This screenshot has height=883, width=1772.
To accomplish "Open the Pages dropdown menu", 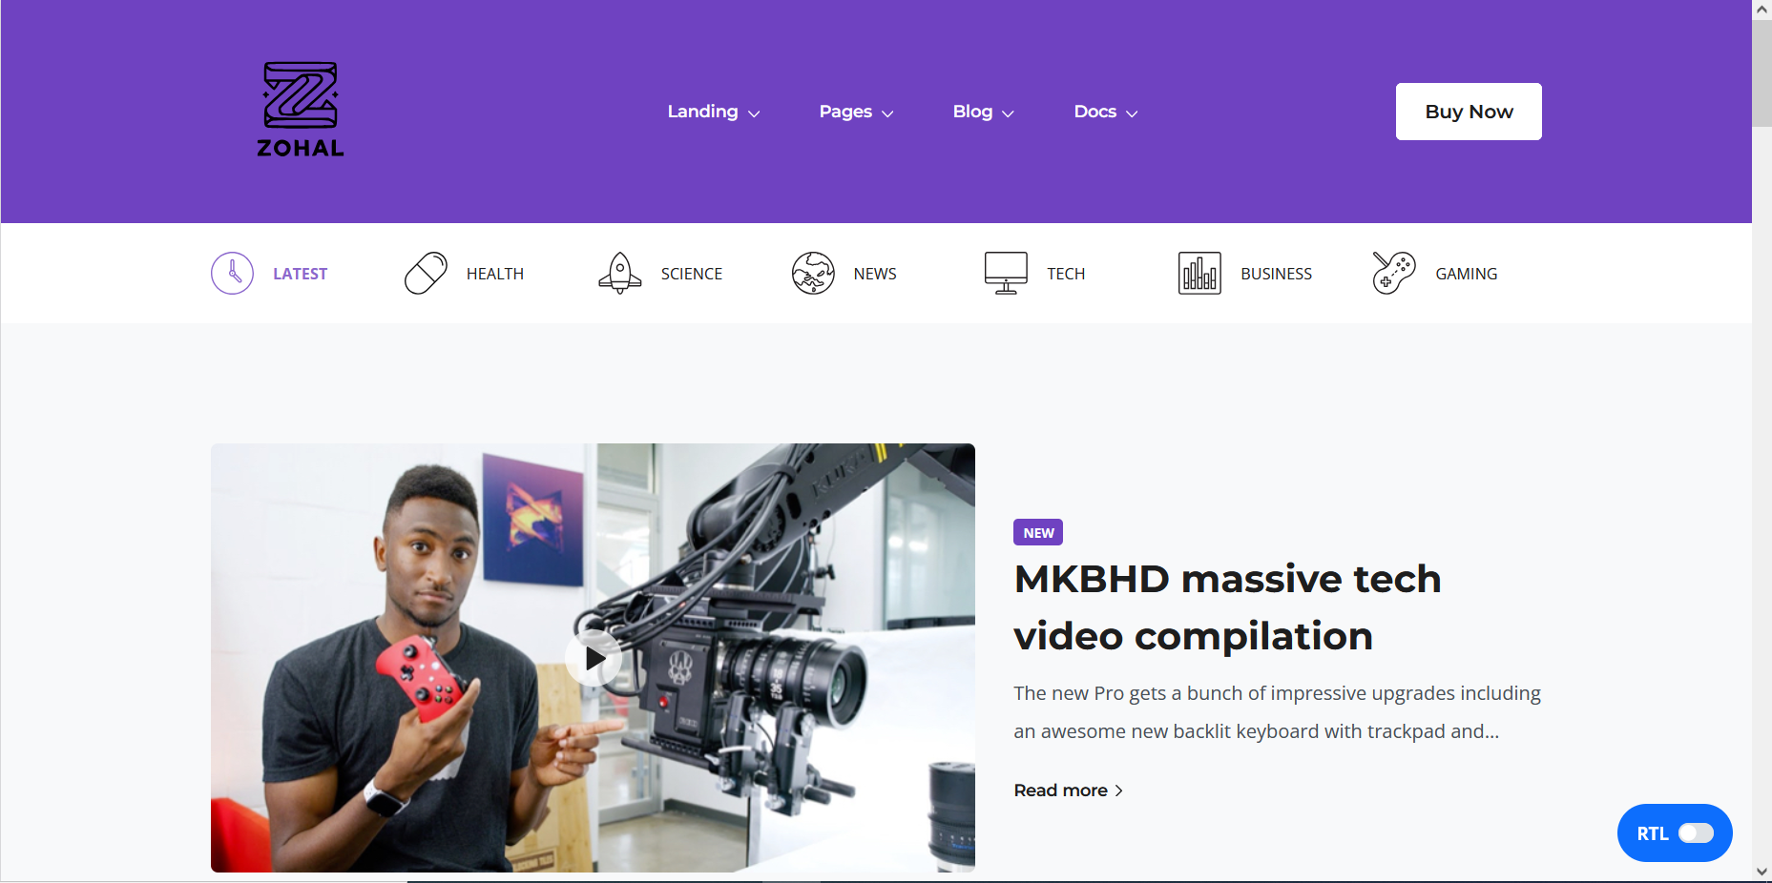I will point(855,112).
